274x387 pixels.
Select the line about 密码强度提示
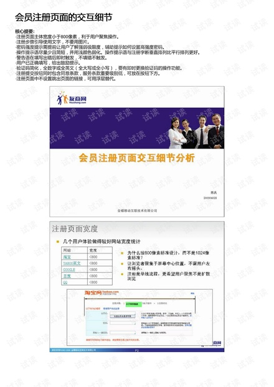coord(90,47)
